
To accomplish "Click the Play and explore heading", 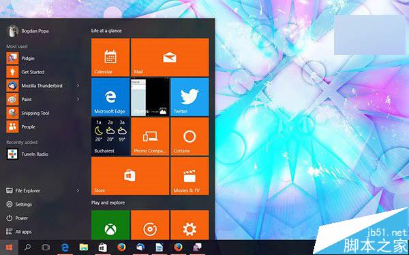I will tap(108, 203).
